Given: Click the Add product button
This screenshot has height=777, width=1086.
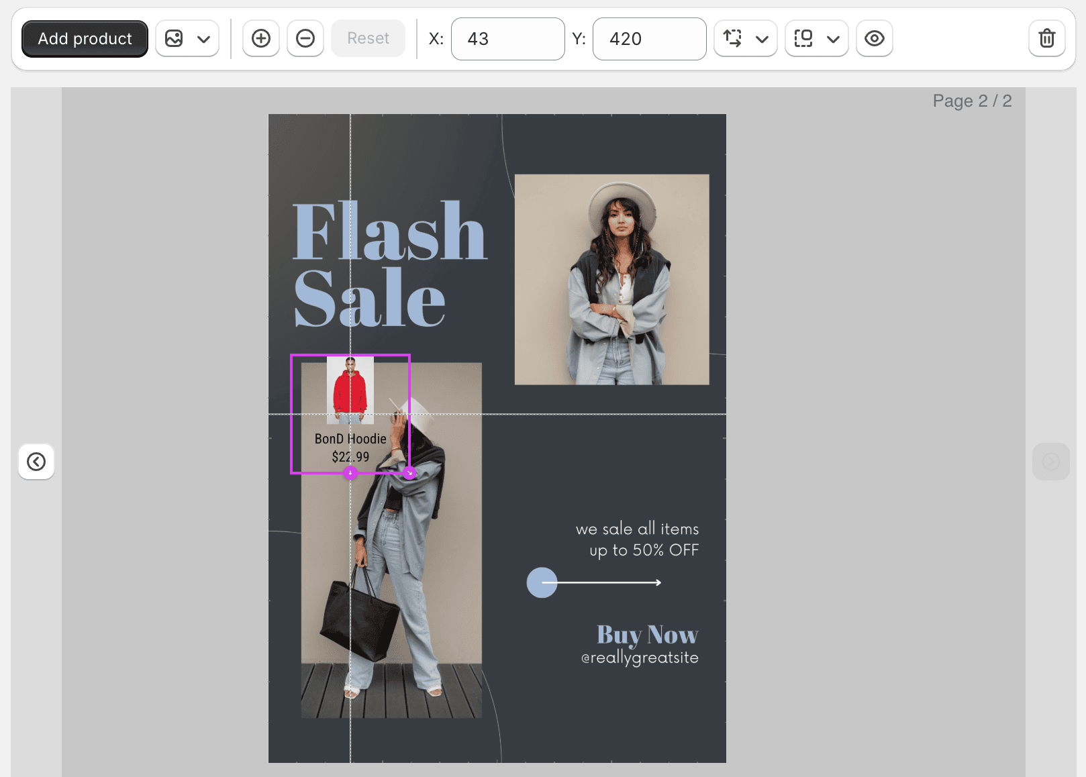Looking at the screenshot, I should point(85,39).
